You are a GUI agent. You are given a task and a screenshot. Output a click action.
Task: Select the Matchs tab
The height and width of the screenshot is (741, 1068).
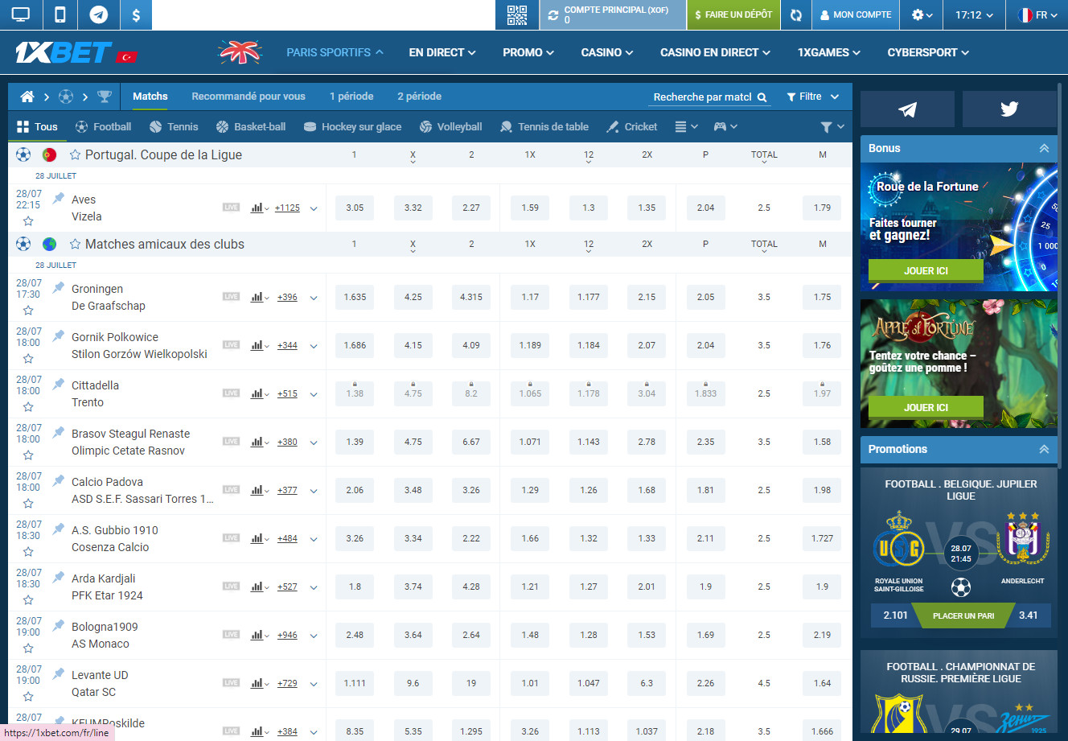[150, 97]
